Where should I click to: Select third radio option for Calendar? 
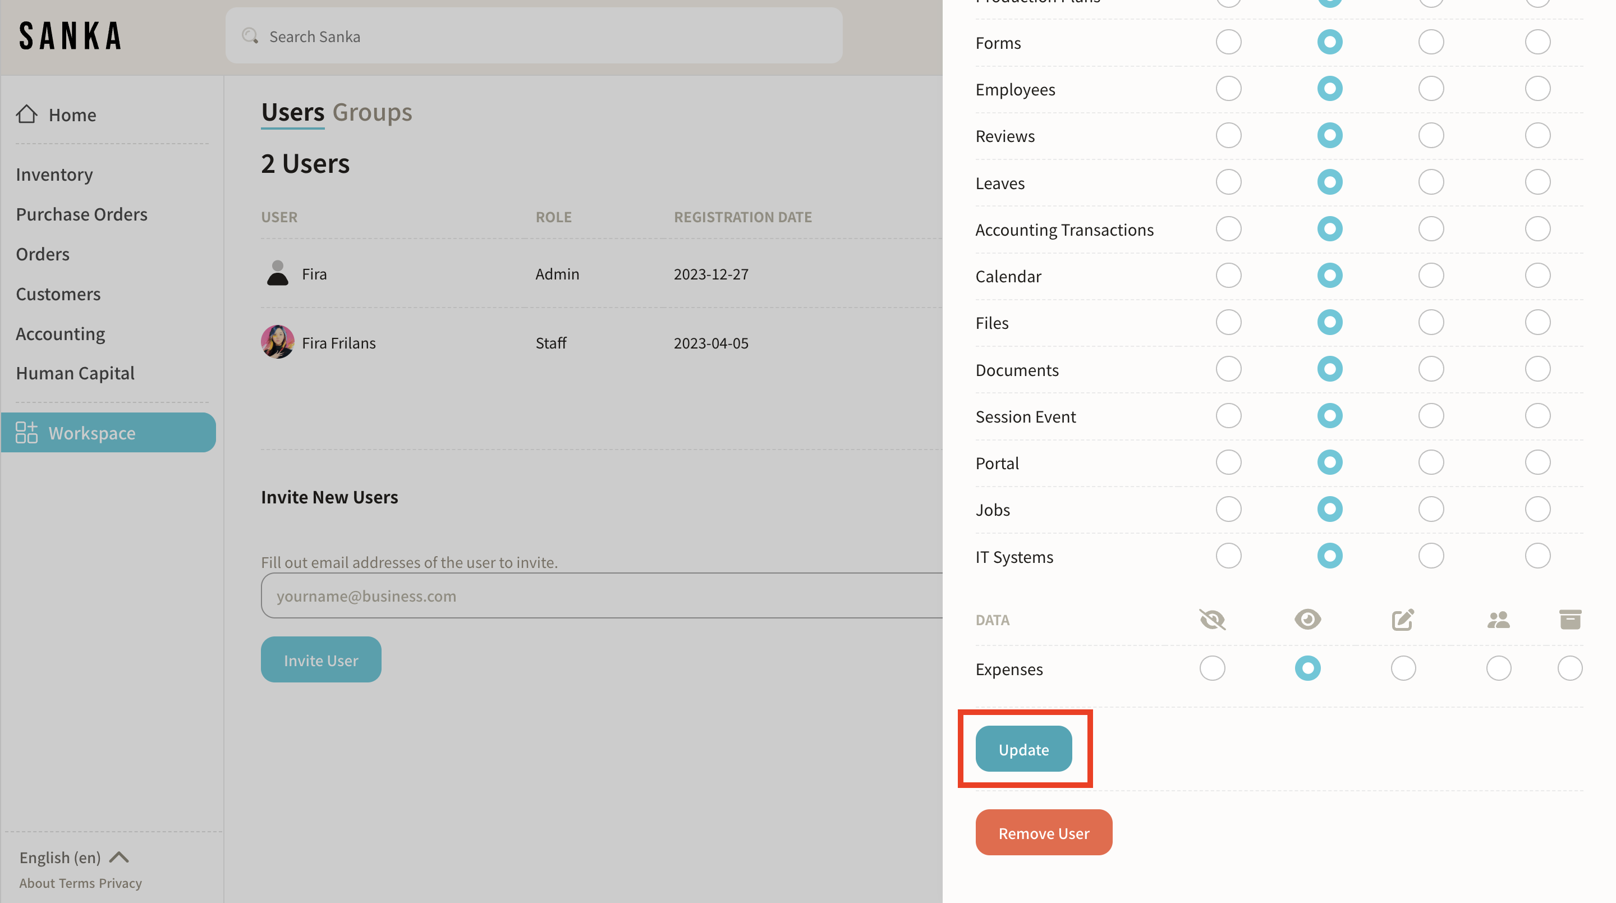(x=1431, y=276)
